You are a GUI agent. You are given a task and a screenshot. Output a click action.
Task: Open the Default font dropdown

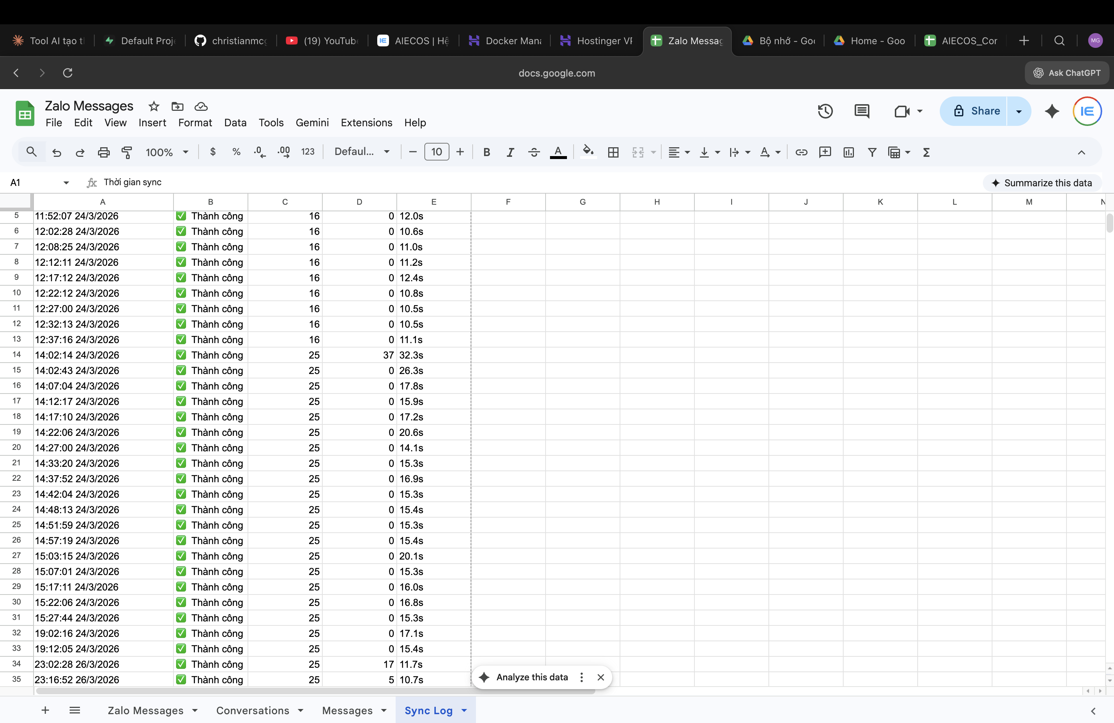[x=362, y=152]
